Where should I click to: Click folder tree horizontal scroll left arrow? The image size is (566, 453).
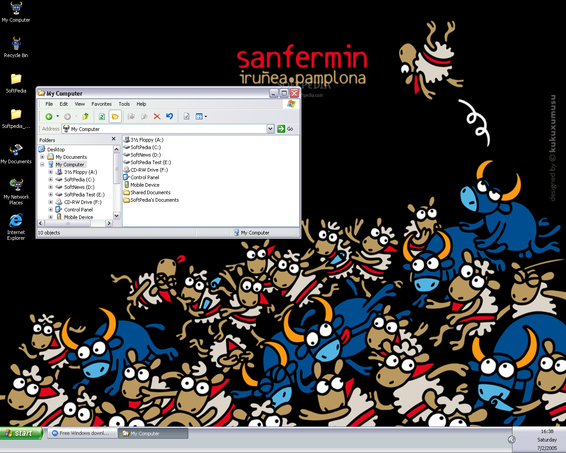tap(41, 223)
